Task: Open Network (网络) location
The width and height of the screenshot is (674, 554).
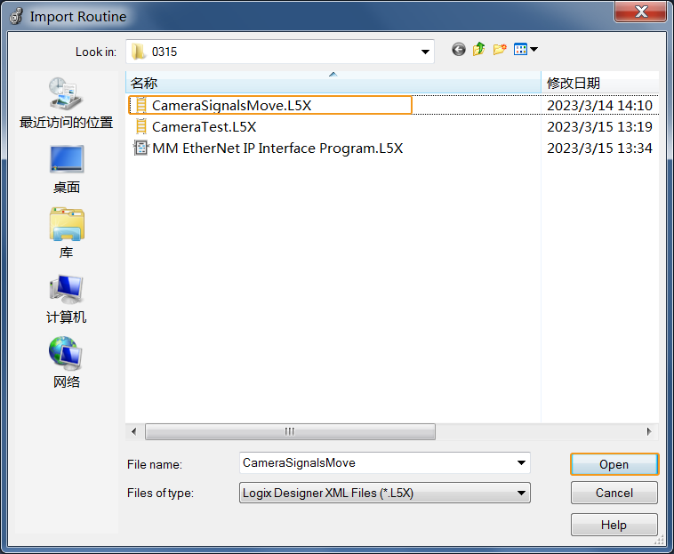Action: 66,362
